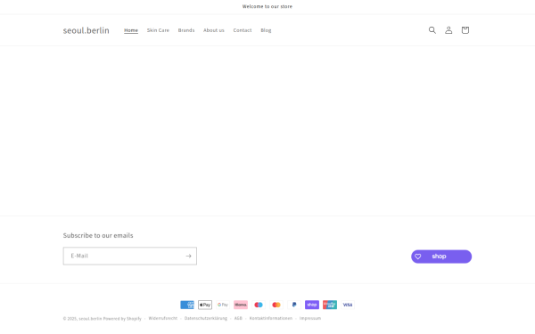The width and height of the screenshot is (535, 334).
Task: Open the Skin Care menu item
Action: (158, 30)
